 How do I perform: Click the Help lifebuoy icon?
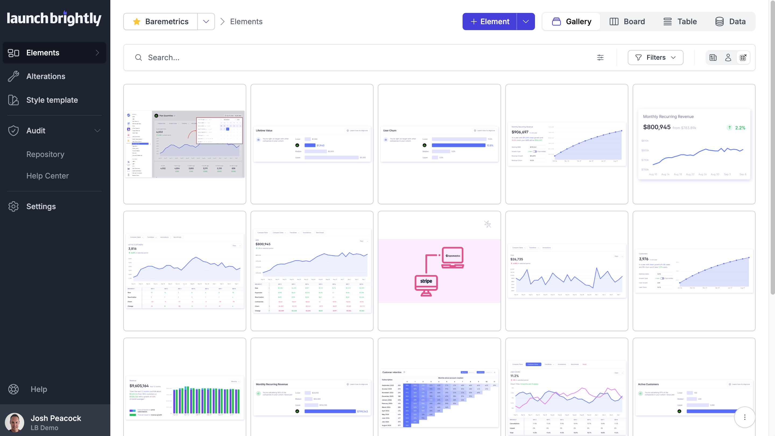[13, 389]
